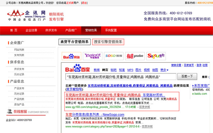Open the Baidu 贴吧 category link

[113, 70]
